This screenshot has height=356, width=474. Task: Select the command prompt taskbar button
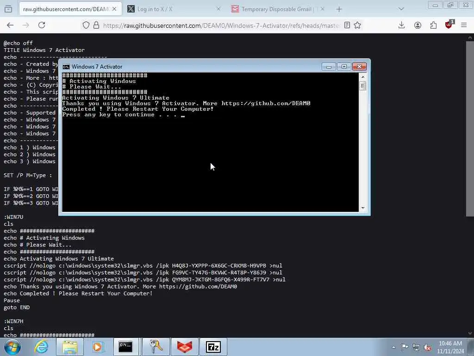tap(125, 347)
